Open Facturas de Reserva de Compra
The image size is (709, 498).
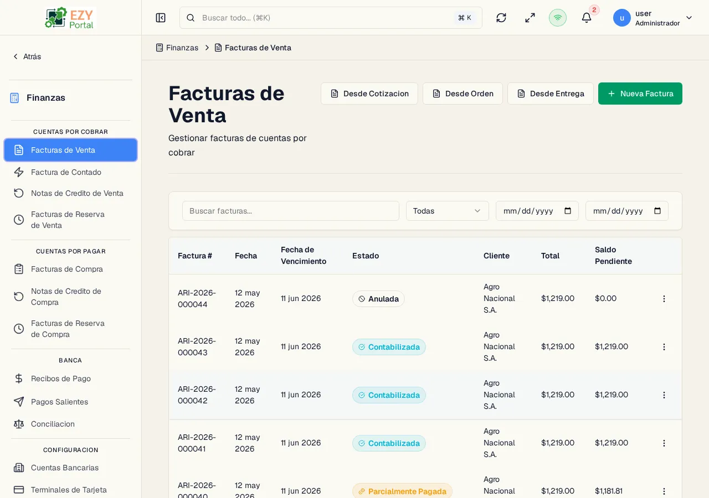tap(70, 329)
